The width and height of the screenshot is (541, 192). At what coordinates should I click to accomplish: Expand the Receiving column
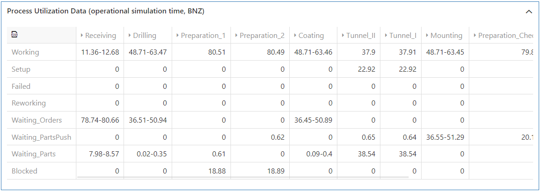(82, 36)
